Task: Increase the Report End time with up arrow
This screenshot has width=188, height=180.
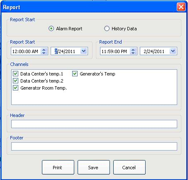Action: click(x=133, y=50)
